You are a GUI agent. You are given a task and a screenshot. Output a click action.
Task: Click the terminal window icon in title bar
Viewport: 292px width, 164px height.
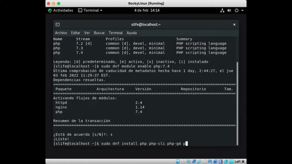click(x=57, y=25)
